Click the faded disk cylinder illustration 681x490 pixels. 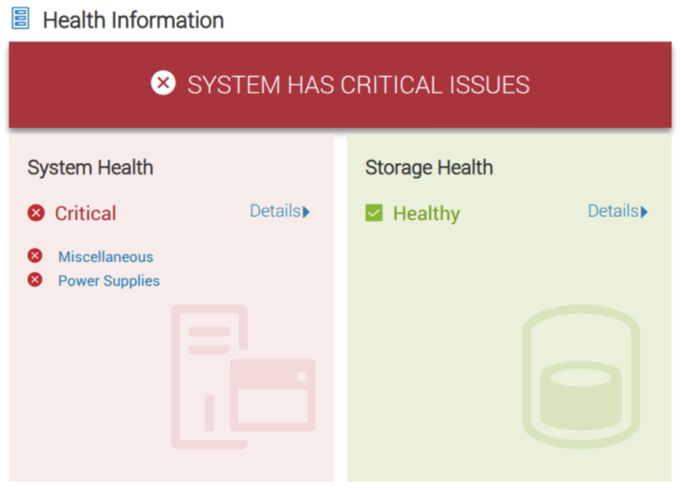[x=581, y=376]
